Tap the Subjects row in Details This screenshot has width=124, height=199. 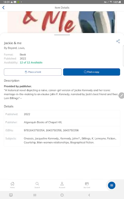pos(62,140)
